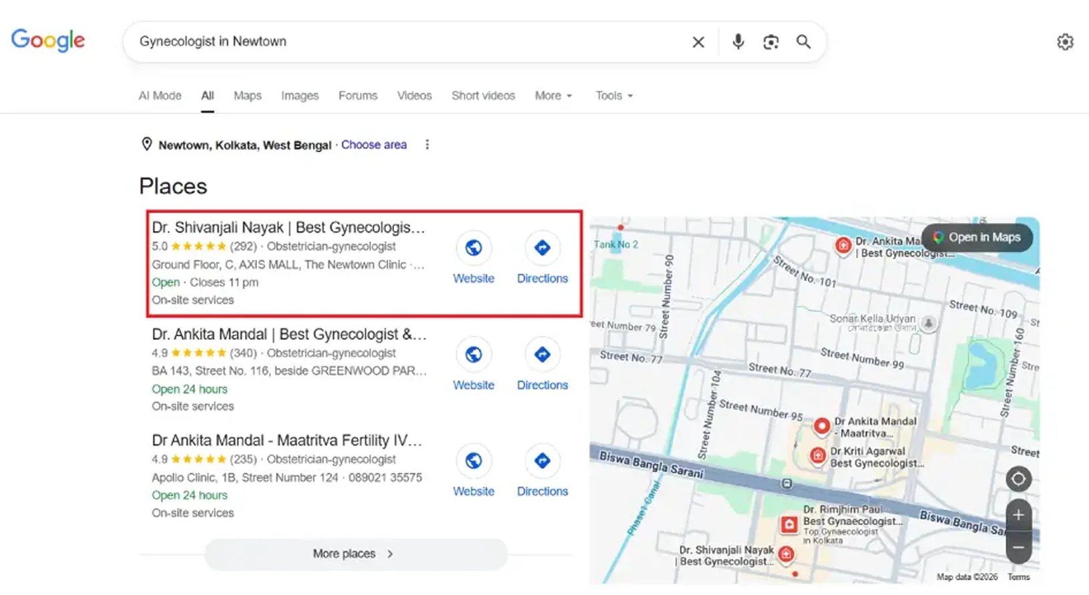Open Dr. Ankita Mandal Best Gynecologist listing title
Viewport: 1089px width, 595px height.
289,334
